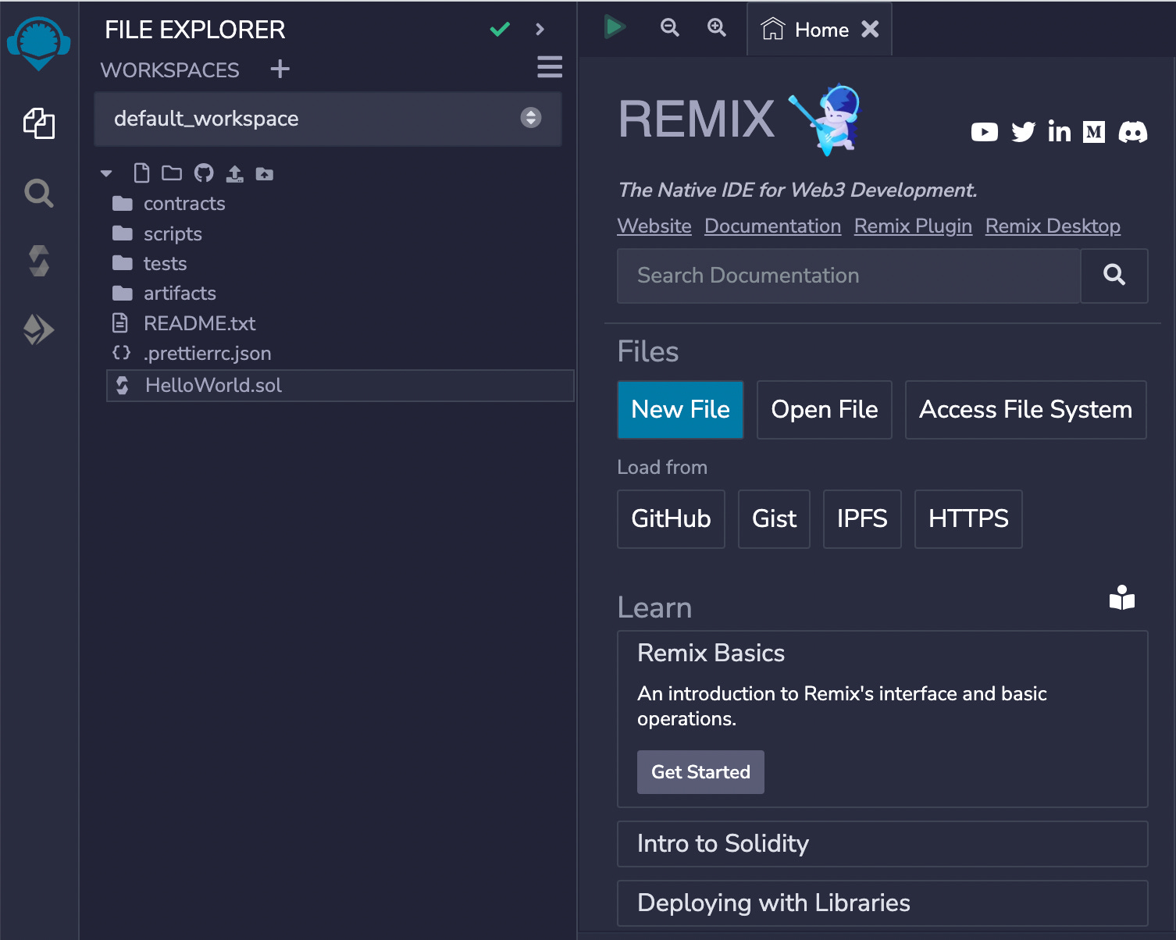Click the publish to GitHub gist icon
This screenshot has width=1176, height=940.
point(204,173)
